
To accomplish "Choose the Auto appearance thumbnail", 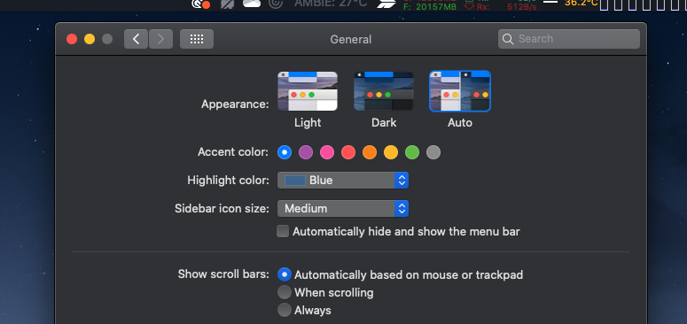I will [x=460, y=91].
